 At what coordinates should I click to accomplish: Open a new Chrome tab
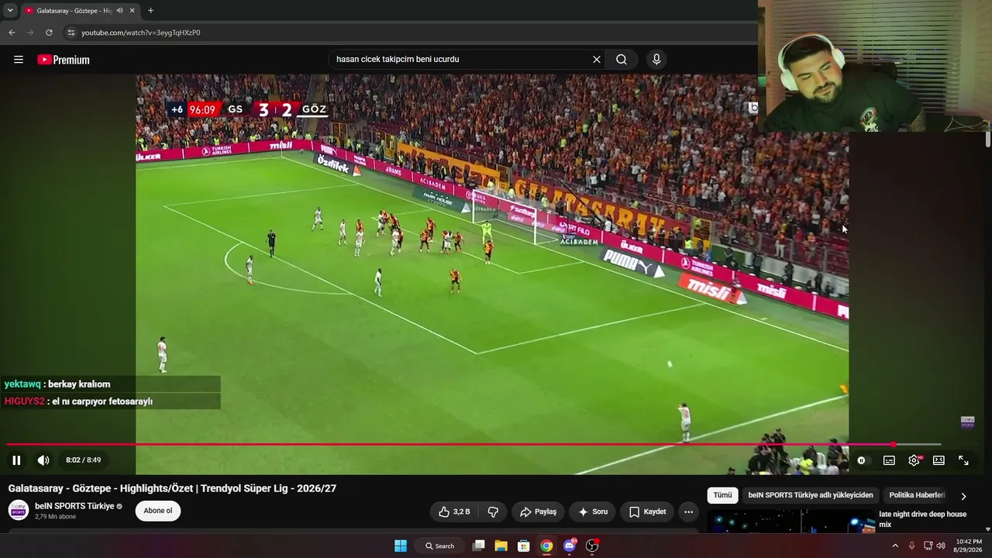pyautogui.click(x=150, y=11)
